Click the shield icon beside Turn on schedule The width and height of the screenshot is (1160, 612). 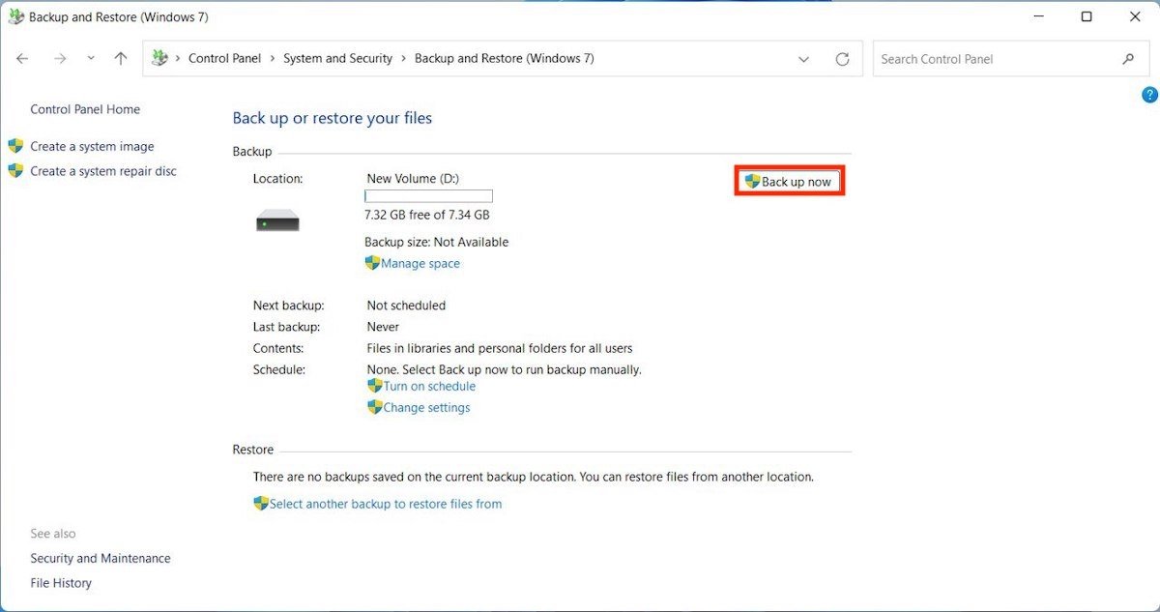[375, 386]
